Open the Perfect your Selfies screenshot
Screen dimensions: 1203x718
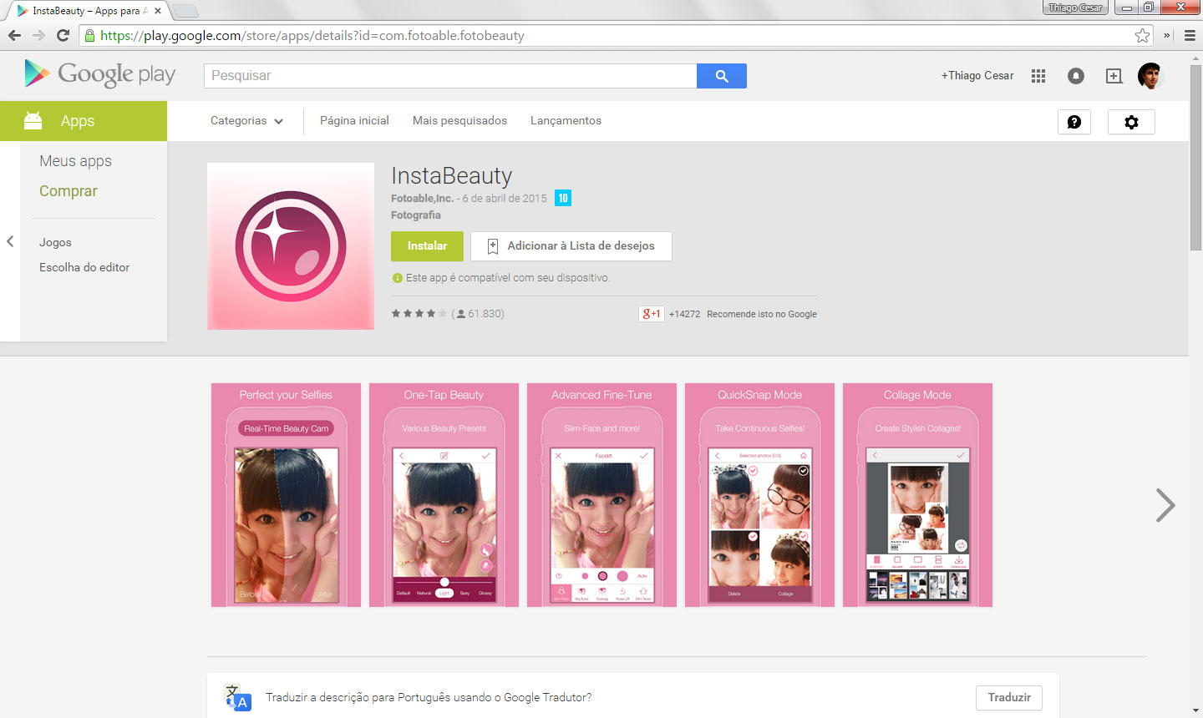coord(286,495)
